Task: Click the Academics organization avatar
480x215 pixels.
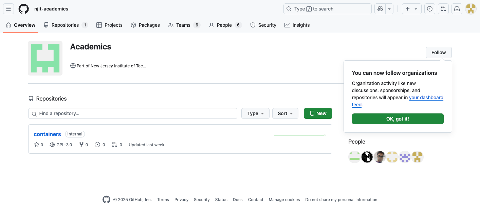Action: tap(45, 58)
